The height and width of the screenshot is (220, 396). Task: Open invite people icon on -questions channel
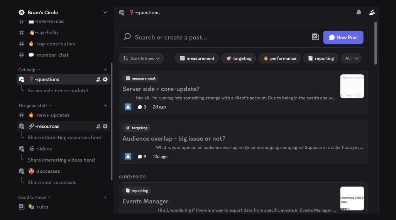[x=98, y=80]
